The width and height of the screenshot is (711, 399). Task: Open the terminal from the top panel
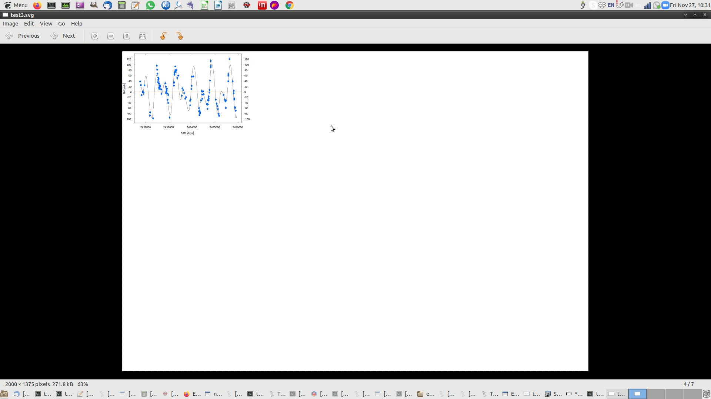(51, 5)
